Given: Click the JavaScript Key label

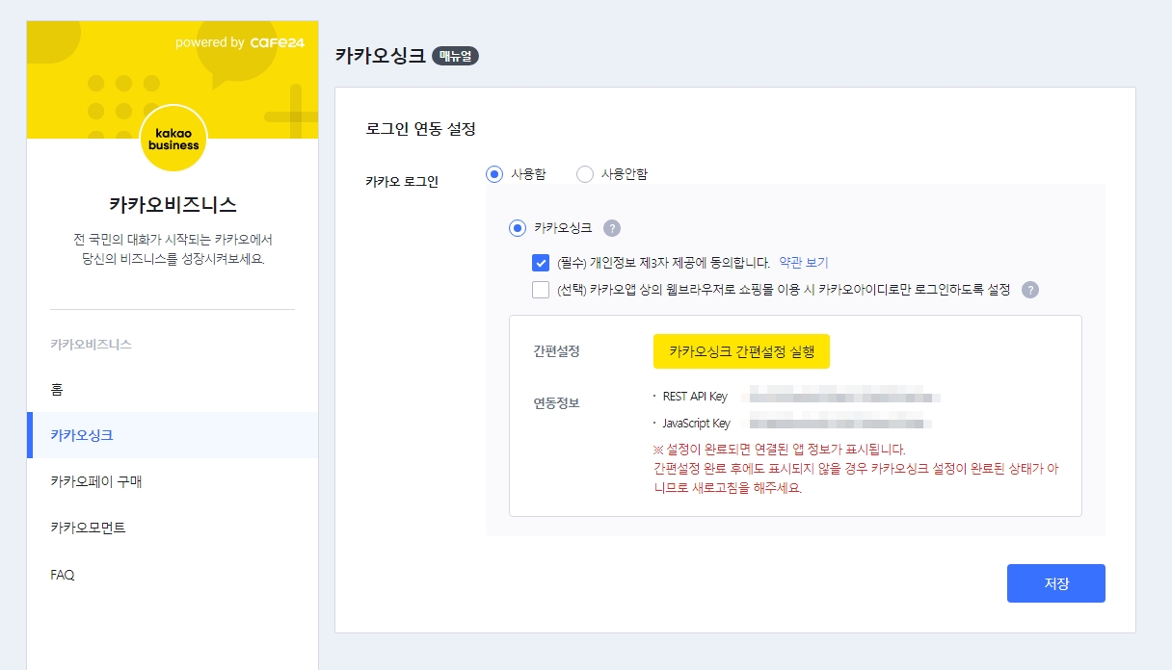Looking at the screenshot, I should coord(697,423).
